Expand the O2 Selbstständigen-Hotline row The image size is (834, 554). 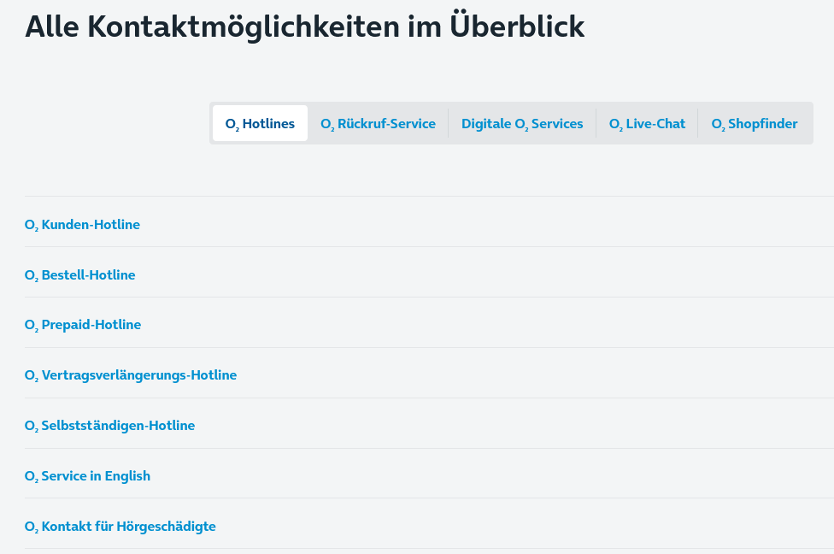tap(429, 423)
